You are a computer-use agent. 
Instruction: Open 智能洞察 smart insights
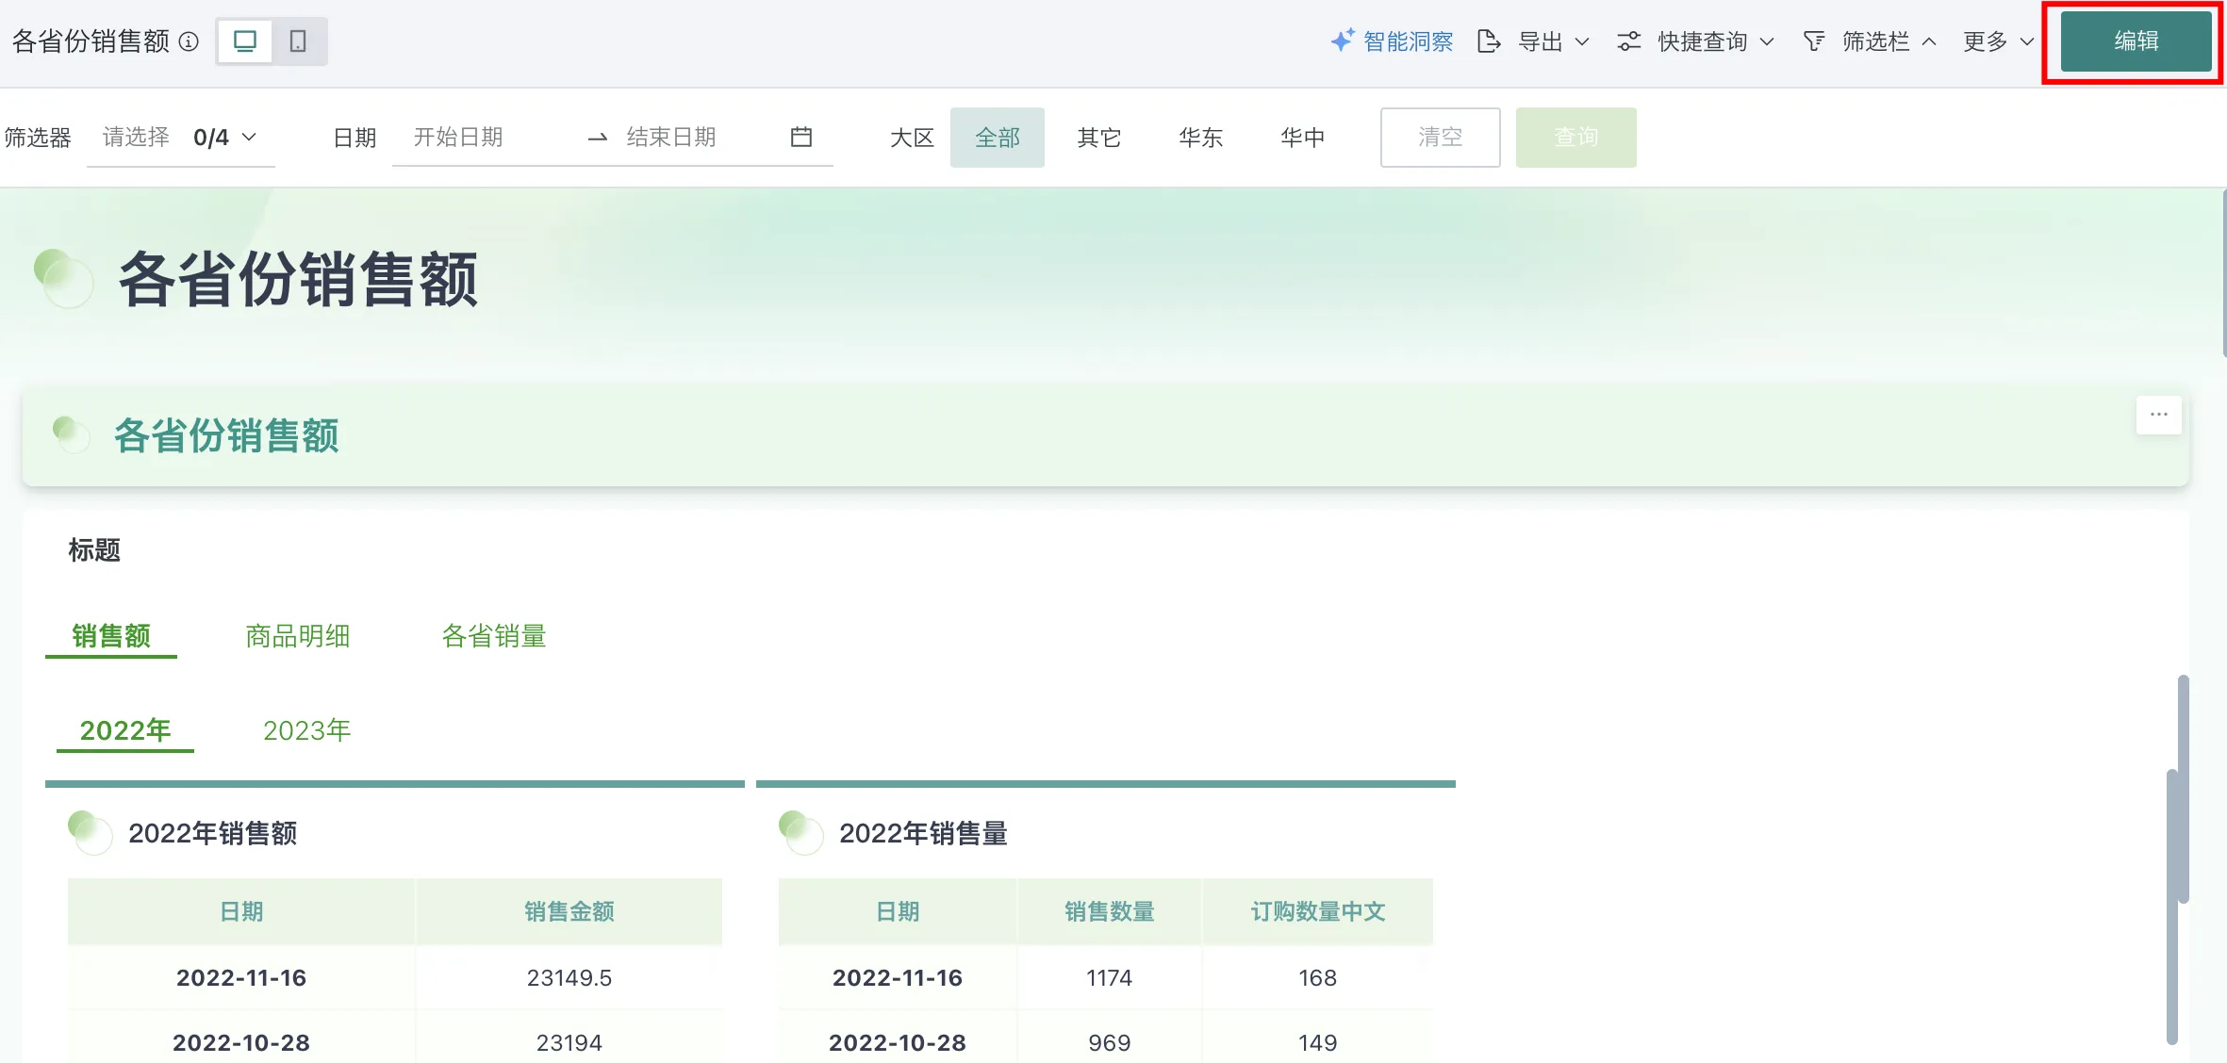[1393, 41]
